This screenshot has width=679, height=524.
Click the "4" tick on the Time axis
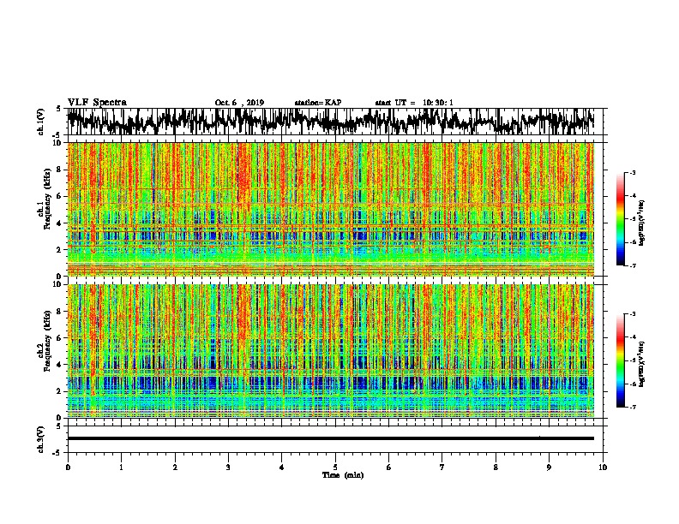(x=282, y=467)
